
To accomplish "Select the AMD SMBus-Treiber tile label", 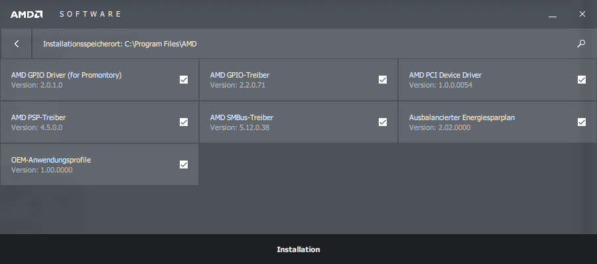I will point(241,117).
